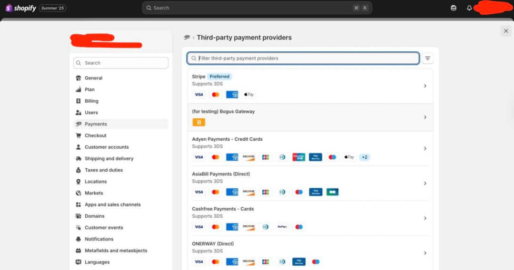Click the Plan icon in sidebar

pyautogui.click(x=79, y=89)
